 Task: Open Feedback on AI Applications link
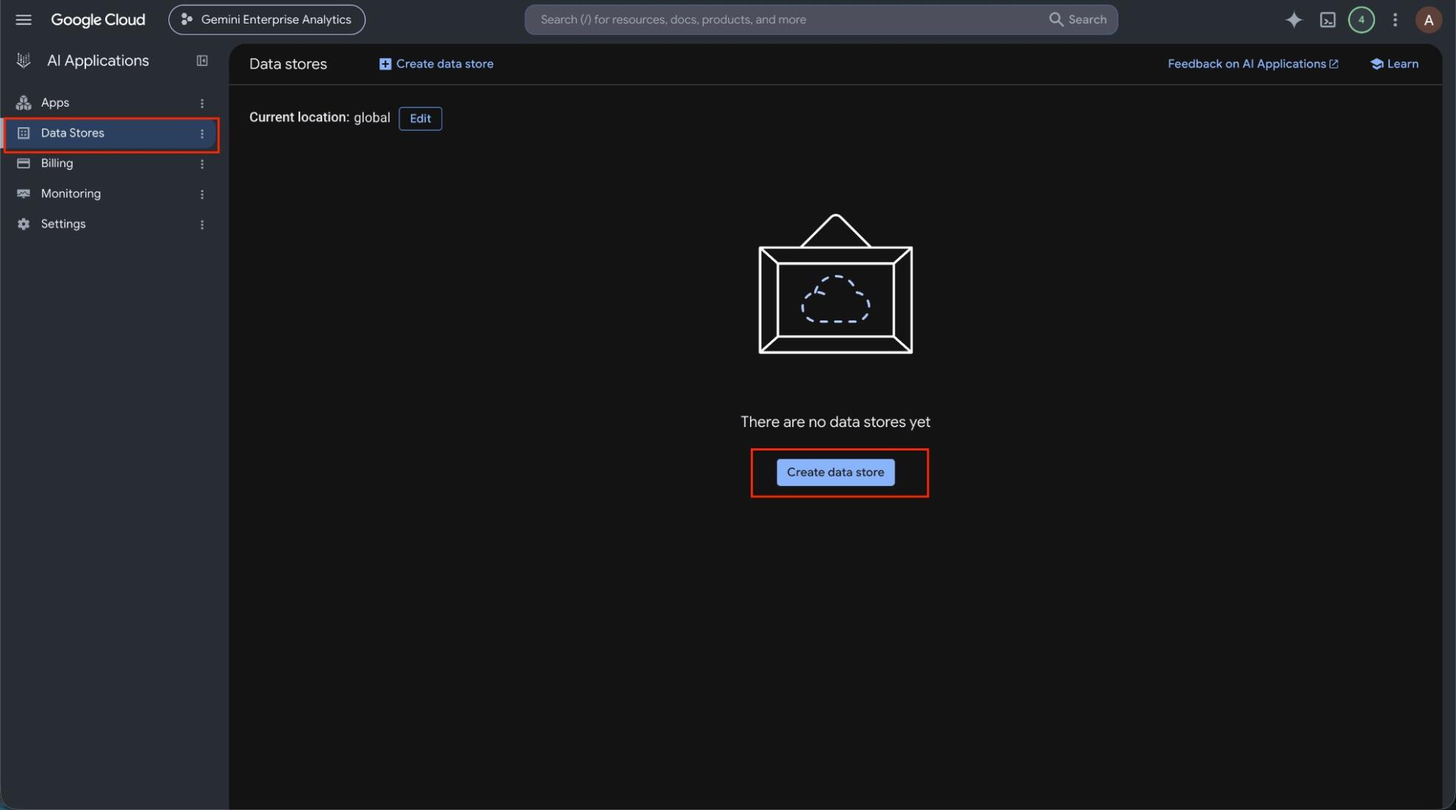pos(1253,64)
